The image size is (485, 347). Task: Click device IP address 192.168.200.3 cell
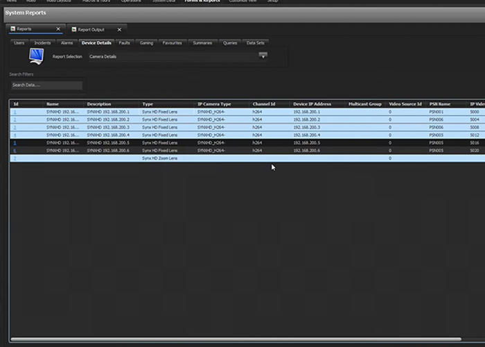306,127
